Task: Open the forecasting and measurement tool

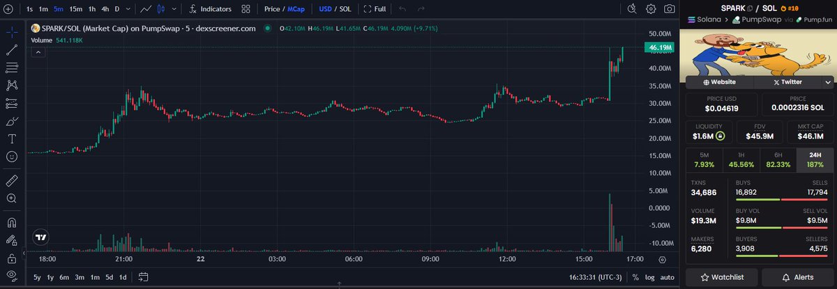Action: (x=12, y=103)
